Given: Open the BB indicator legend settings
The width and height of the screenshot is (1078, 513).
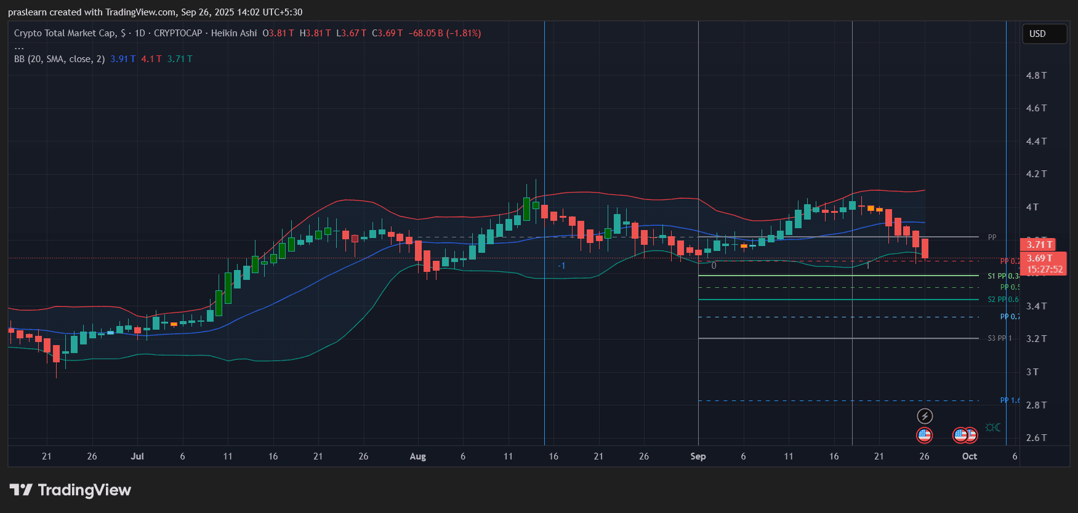Looking at the screenshot, I should tap(59, 59).
